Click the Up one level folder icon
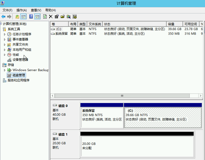Image resolution: width=205 pixels, height=160 pixels. click(17, 17)
